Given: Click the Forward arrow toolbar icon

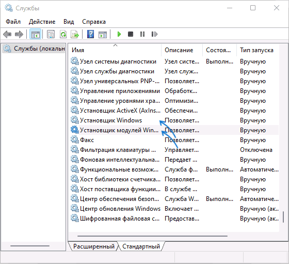Looking at the screenshot, I should click(x=19, y=34).
